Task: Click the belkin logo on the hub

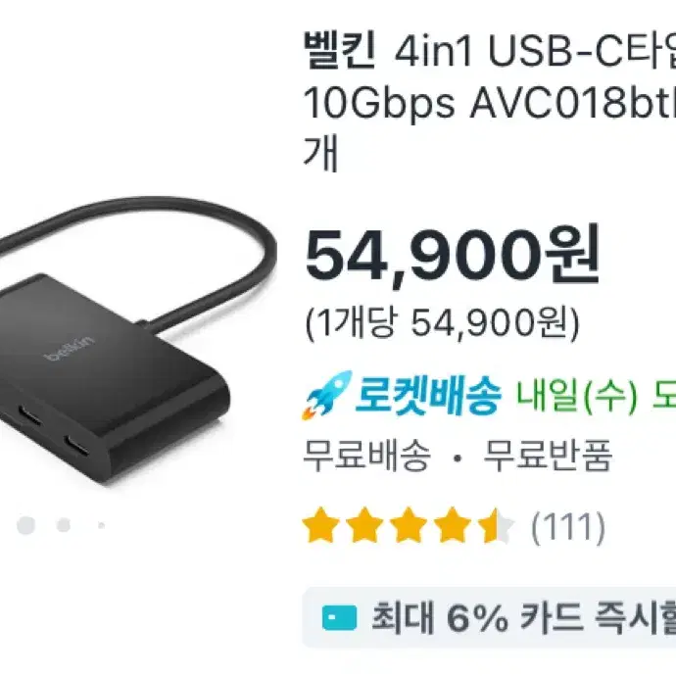Action: [x=70, y=349]
